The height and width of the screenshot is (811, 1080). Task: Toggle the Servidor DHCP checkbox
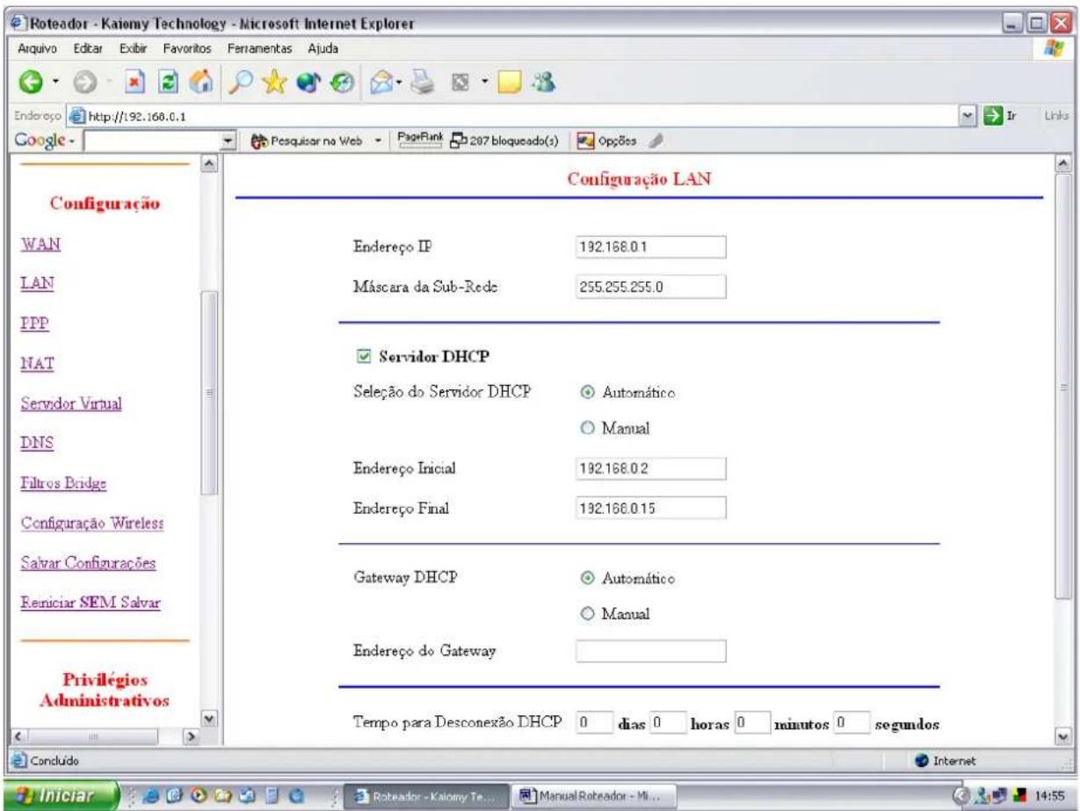click(363, 356)
